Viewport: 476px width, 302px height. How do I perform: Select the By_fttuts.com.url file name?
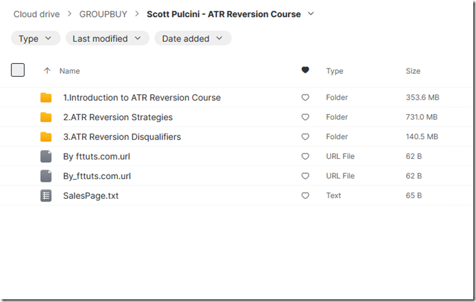97,176
